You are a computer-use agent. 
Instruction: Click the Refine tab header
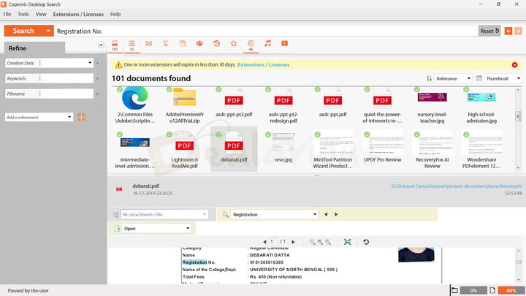coord(34,48)
